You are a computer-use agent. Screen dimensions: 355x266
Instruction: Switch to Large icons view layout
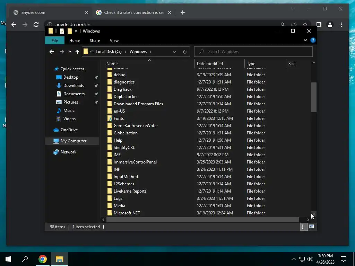(312, 227)
